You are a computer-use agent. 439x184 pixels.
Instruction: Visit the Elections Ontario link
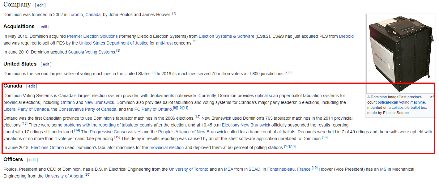coord(47,148)
